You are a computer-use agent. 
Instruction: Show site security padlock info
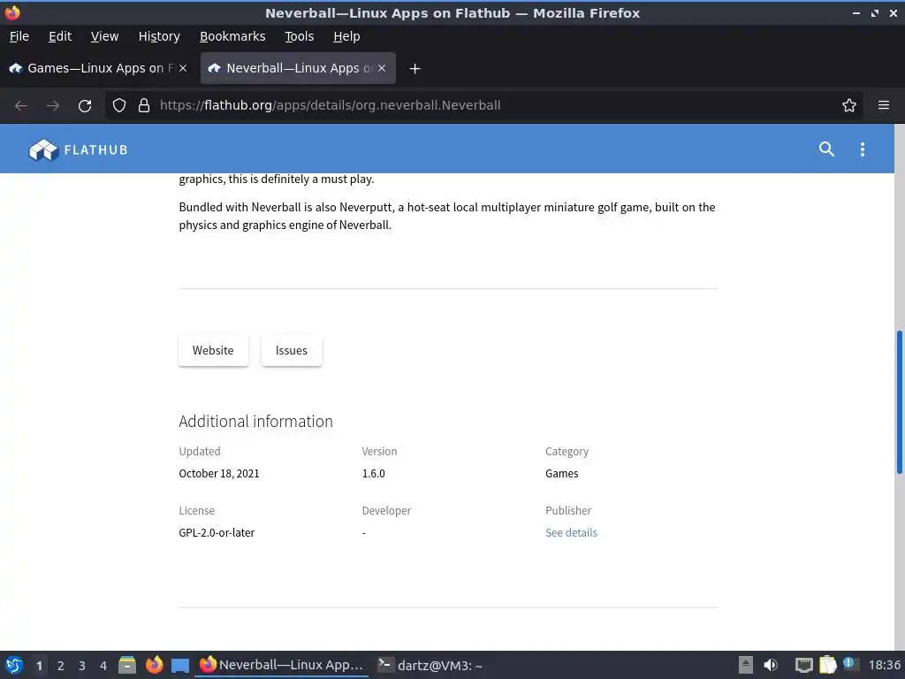pos(144,105)
